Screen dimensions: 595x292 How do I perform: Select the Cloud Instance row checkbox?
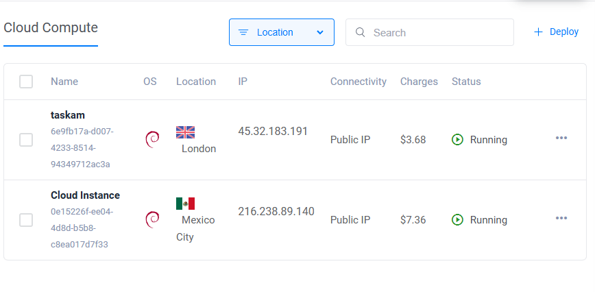coord(26,220)
